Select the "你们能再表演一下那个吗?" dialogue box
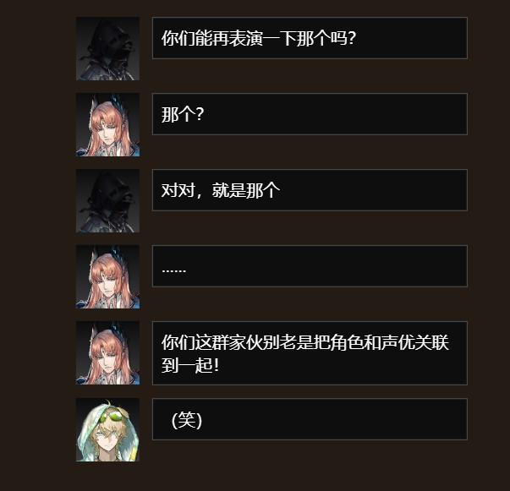Viewport: 510px width, 491px height. (x=310, y=38)
